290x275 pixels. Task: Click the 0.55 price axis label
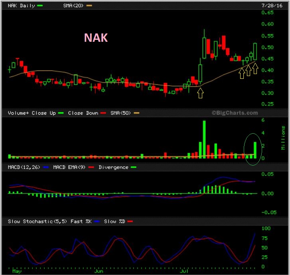pos(267,36)
